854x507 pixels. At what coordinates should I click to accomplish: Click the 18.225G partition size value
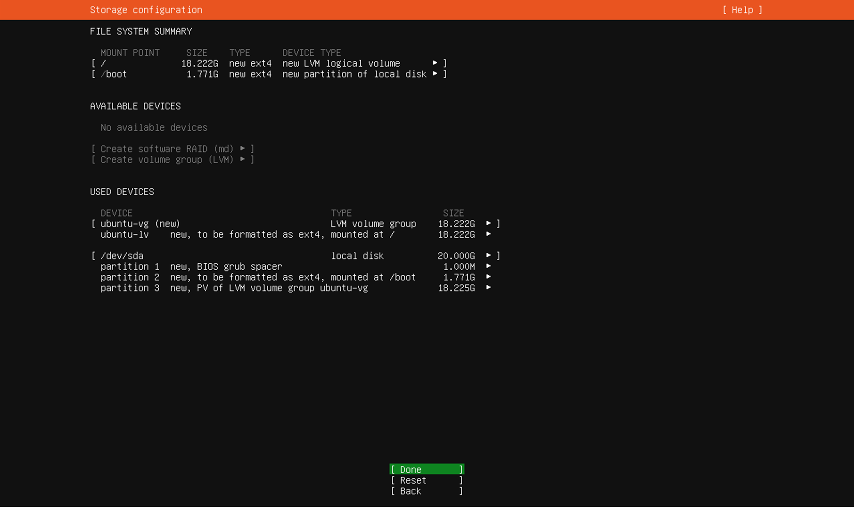pos(456,288)
